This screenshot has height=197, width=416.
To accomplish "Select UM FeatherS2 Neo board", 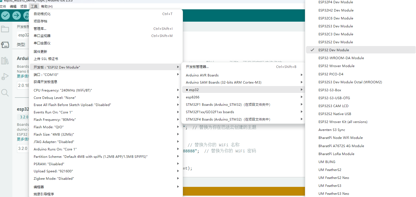I will pyautogui.click(x=361, y=178).
